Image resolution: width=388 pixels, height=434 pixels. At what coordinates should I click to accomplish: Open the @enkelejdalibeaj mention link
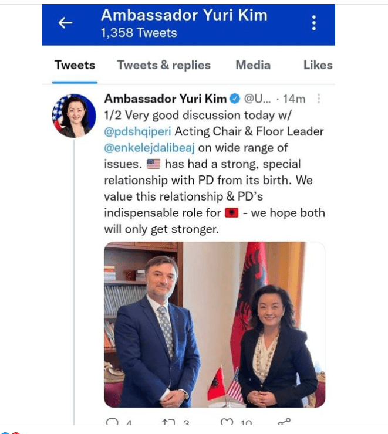tap(150, 148)
